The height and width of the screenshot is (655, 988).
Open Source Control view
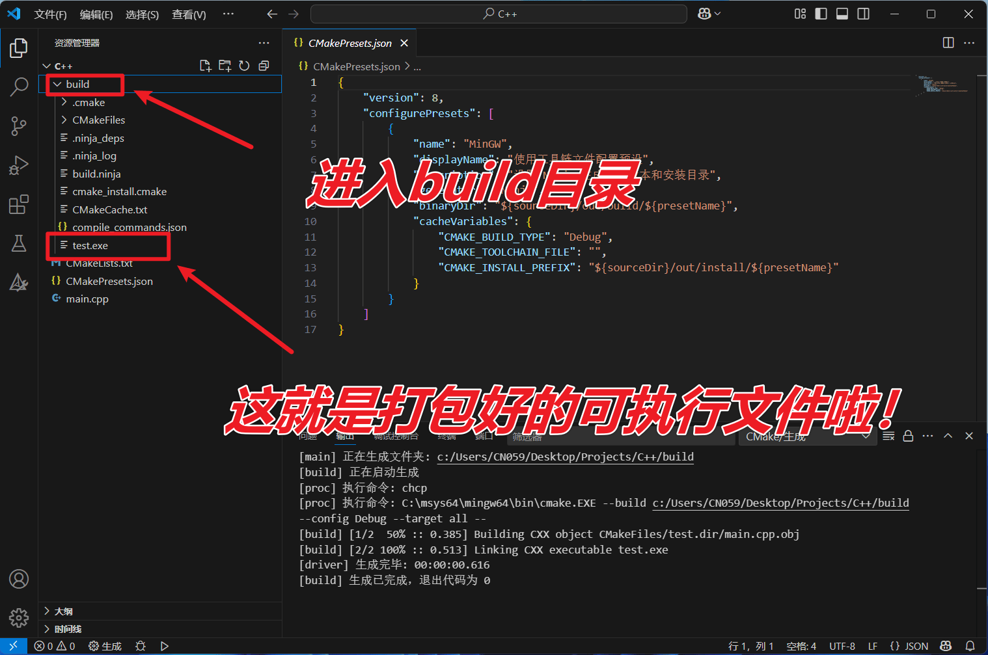pyautogui.click(x=19, y=126)
